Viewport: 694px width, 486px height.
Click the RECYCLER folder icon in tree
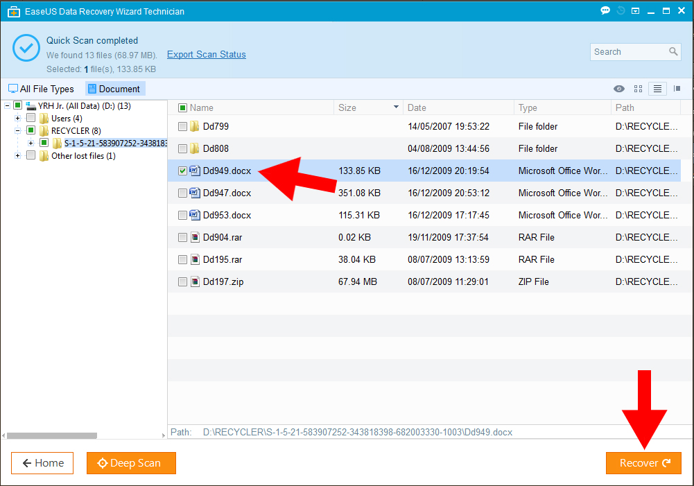[44, 130]
